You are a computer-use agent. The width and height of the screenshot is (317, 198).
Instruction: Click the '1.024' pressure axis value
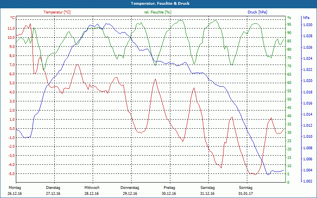(308, 59)
